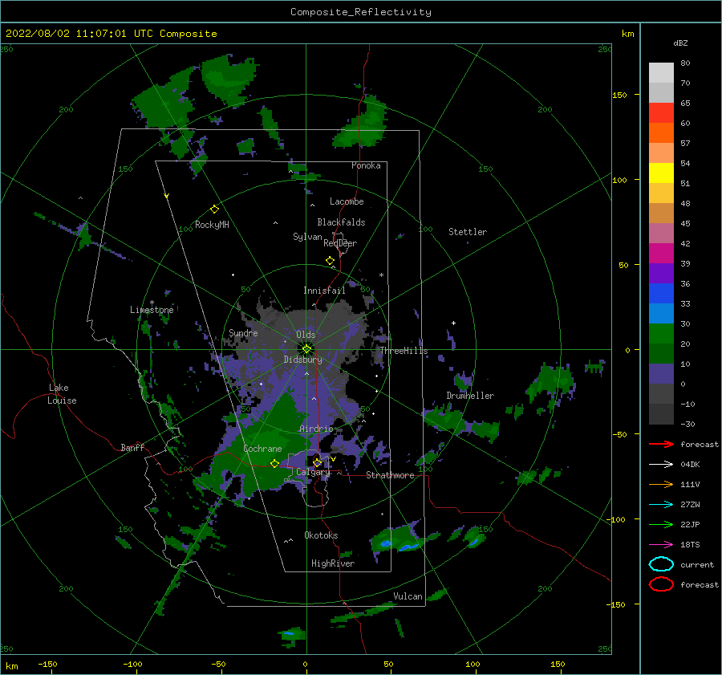This screenshot has width=722, height=675.
Task: Click the Strathmore town label
Action: click(390, 475)
